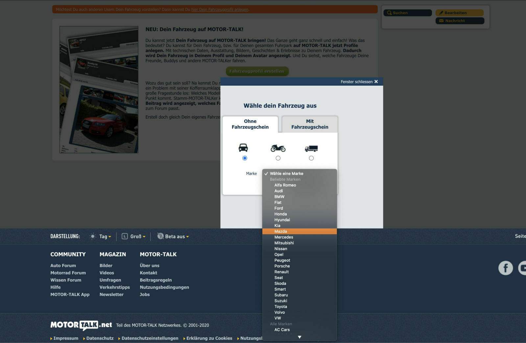Select Fiat from brand list
Image resolution: width=526 pixels, height=343 pixels.
point(299,202)
